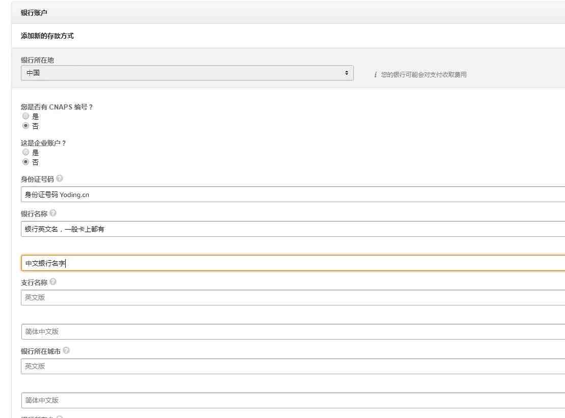Focus the 身份证号码 input field
Screen dimensions: 565x418
(293, 194)
